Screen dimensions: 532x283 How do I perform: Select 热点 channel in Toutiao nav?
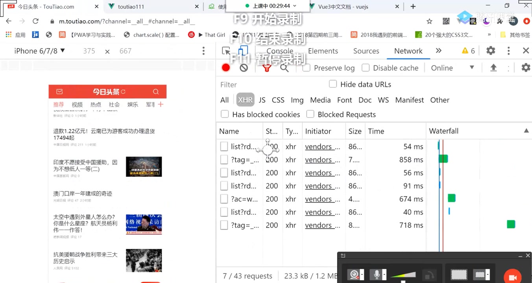96,105
